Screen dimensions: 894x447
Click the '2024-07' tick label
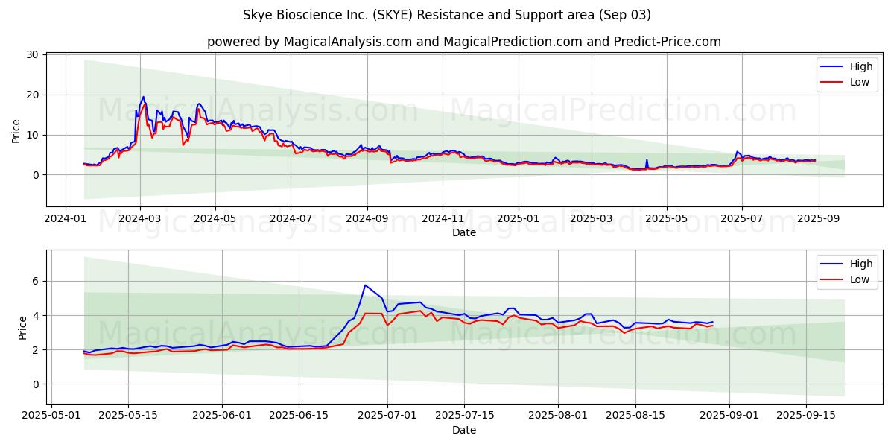click(291, 218)
